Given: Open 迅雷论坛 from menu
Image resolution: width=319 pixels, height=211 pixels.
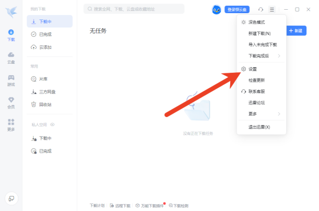Looking at the screenshot, I should click(x=262, y=103).
